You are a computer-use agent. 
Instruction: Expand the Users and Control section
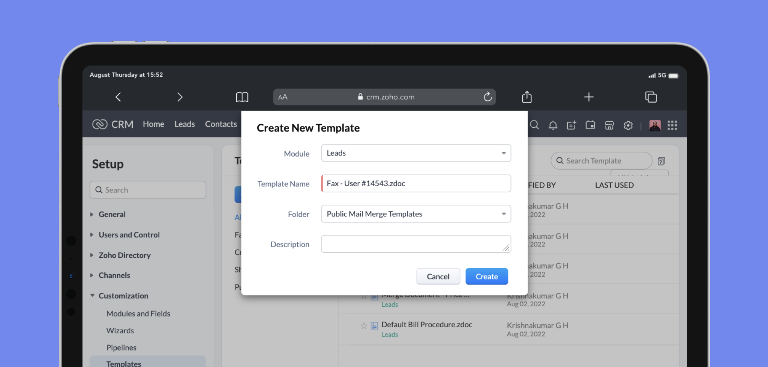pos(129,235)
